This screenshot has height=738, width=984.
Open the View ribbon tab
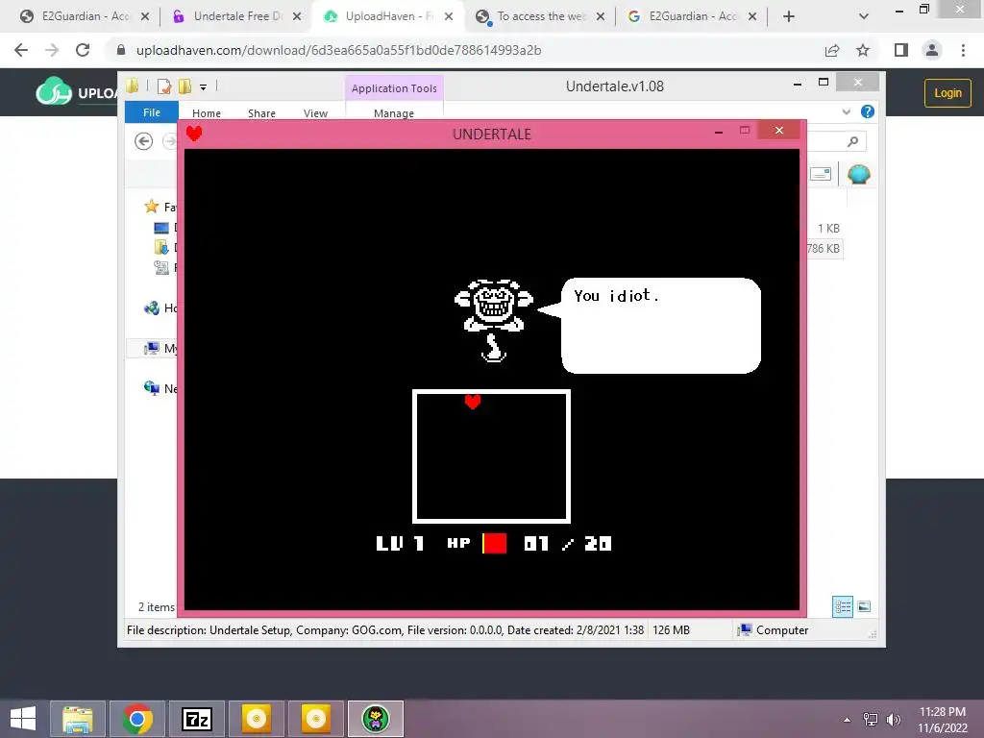[315, 113]
